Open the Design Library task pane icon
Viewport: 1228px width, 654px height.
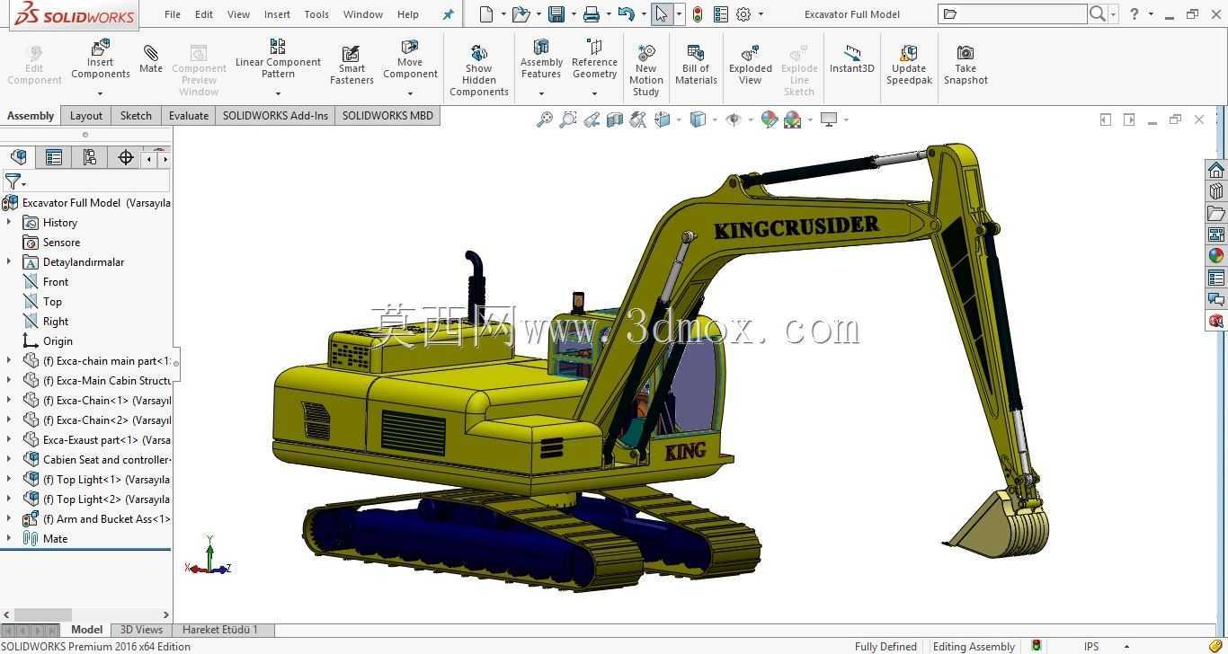(1216, 191)
